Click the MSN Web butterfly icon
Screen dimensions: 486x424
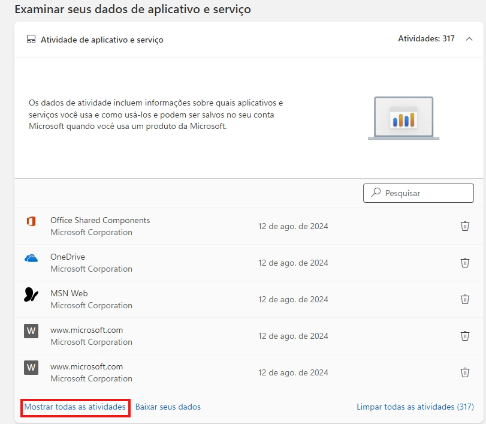point(31,294)
